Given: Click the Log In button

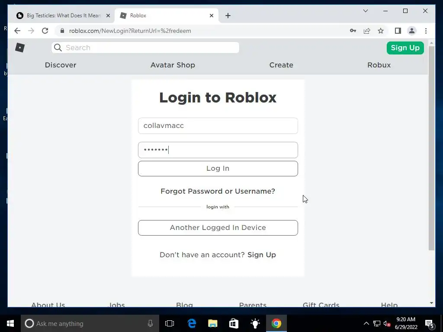Looking at the screenshot, I should pos(218,169).
